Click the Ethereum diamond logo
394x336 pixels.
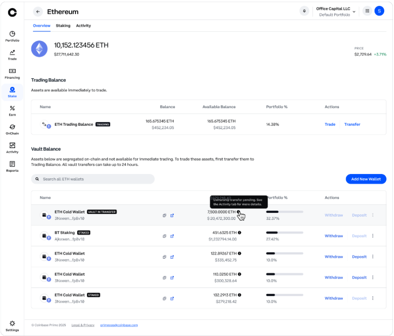pyautogui.click(x=39, y=49)
